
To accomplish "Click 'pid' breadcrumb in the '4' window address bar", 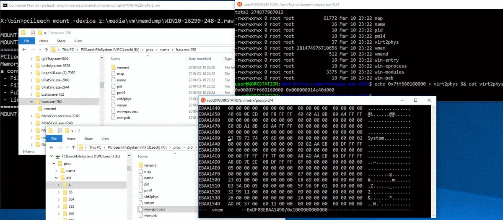I will tap(190, 147).
